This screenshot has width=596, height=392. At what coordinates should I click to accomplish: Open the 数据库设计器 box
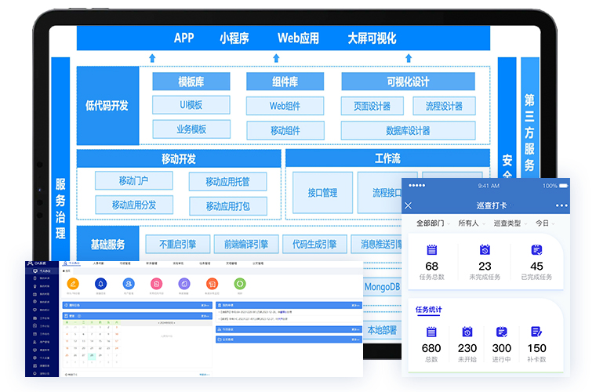click(x=409, y=131)
